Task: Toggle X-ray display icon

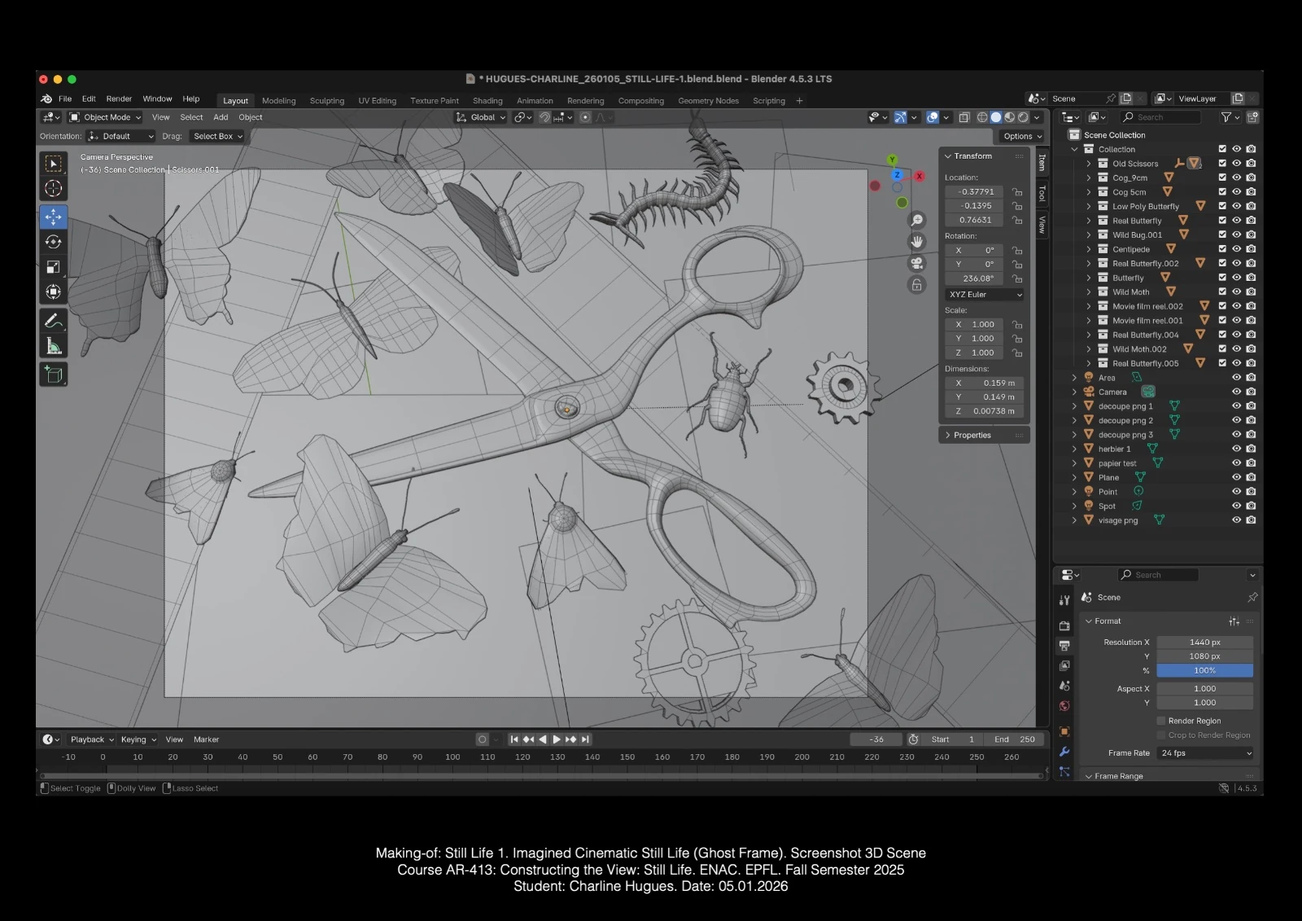Action: click(964, 117)
